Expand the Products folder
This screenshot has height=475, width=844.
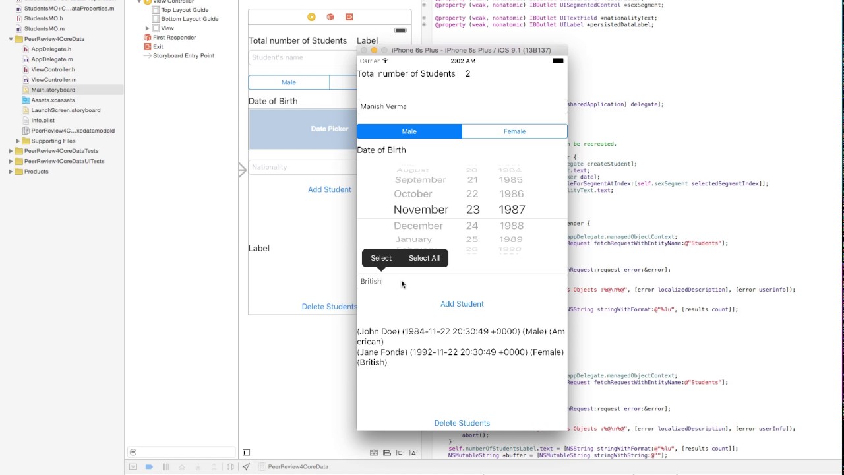pyautogui.click(x=11, y=172)
